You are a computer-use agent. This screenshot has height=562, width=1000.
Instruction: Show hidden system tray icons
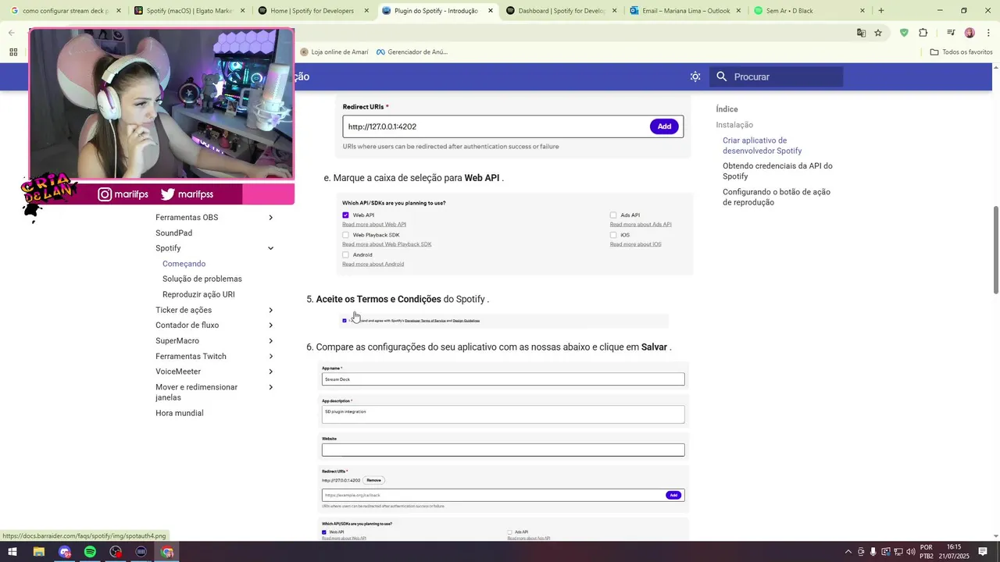(848, 552)
